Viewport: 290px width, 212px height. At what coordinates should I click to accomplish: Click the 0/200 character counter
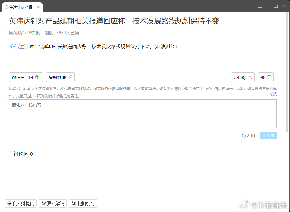click(x=248, y=136)
